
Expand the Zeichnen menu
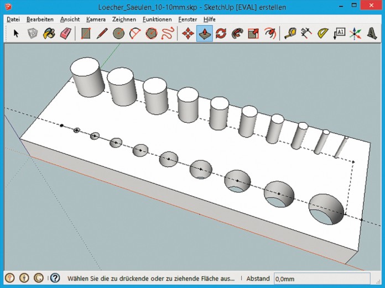click(124, 19)
